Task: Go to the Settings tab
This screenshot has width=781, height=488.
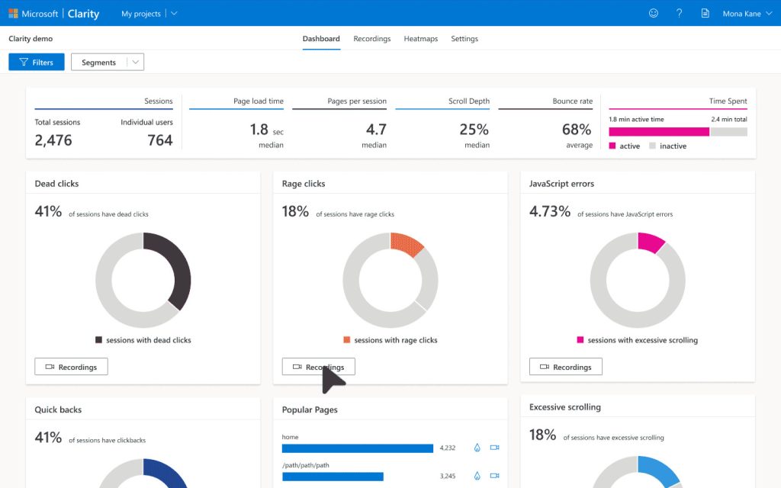Action: (464, 39)
